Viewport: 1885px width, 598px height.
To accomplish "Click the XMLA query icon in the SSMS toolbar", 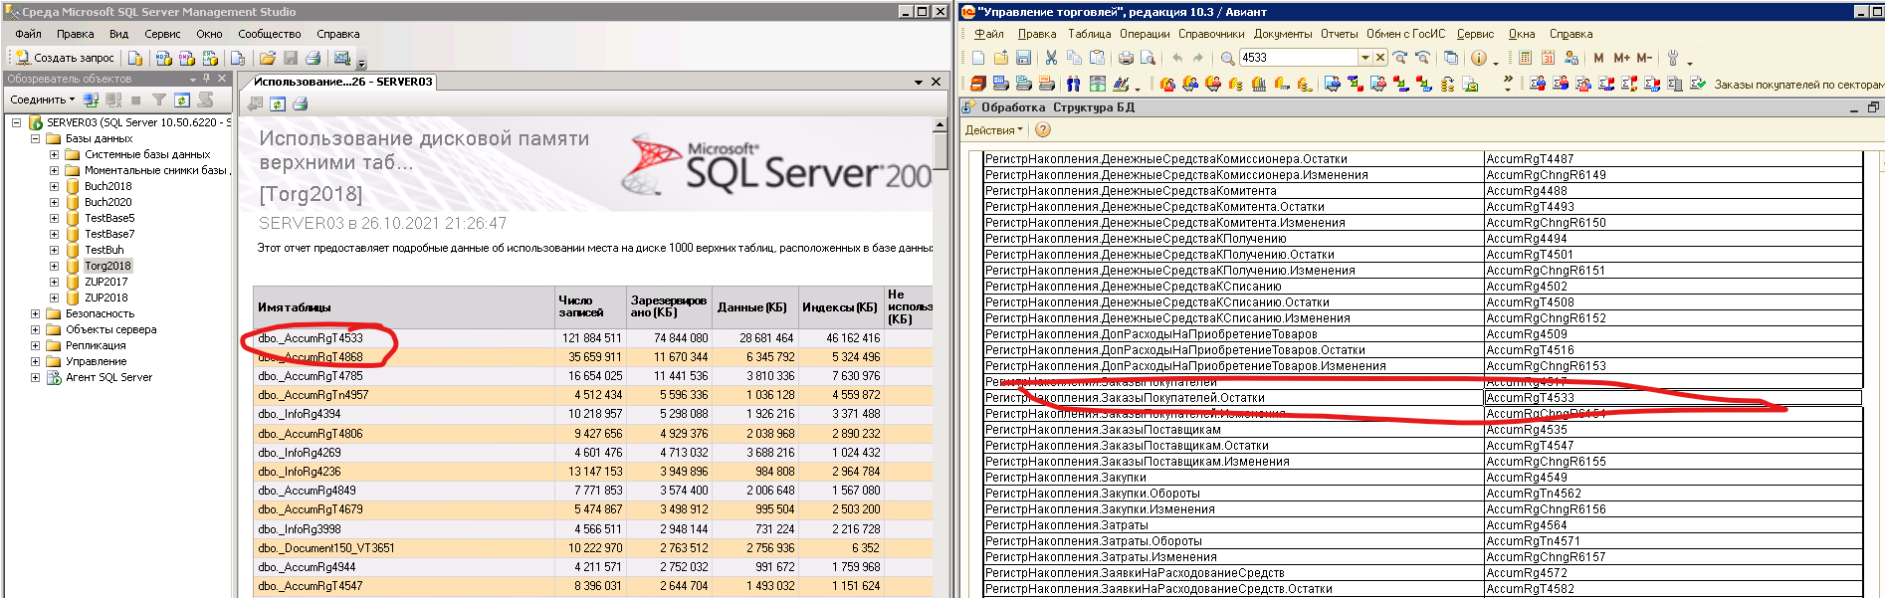I will pos(210,58).
